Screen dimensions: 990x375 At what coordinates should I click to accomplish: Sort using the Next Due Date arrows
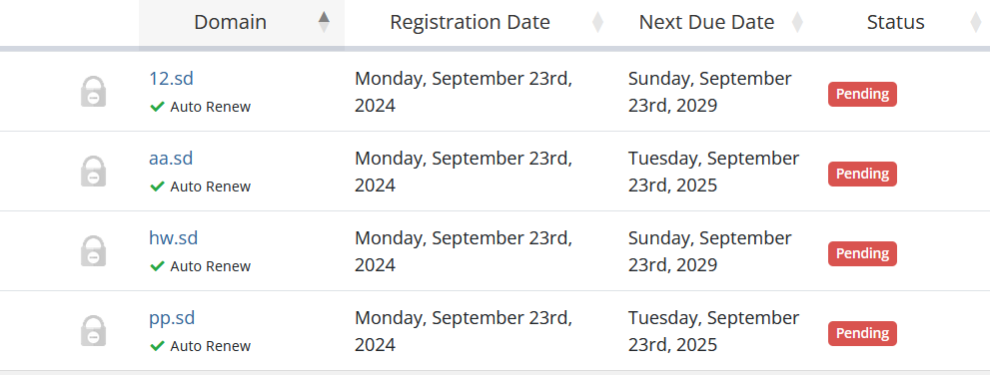[797, 22]
